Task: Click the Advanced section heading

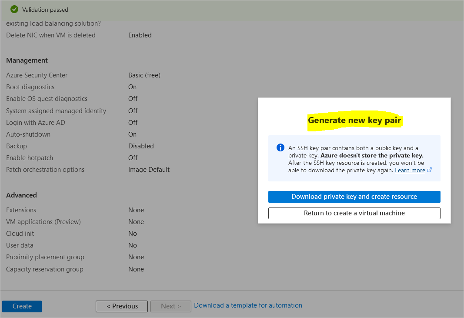Action: [21, 195]
